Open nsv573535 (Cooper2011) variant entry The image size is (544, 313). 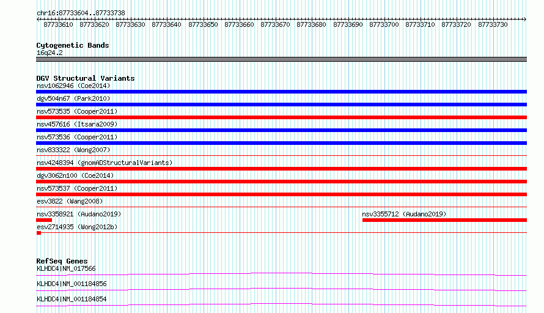77,111
